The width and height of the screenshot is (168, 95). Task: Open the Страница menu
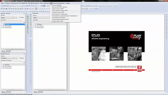[8, 3]
